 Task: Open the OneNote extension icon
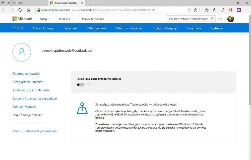tap(239, 10)
